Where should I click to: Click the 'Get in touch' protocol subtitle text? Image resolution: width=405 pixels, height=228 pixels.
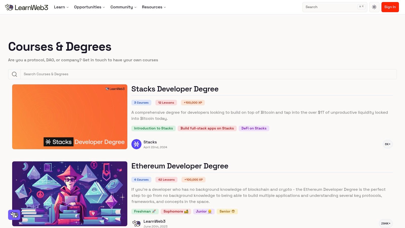83,60
